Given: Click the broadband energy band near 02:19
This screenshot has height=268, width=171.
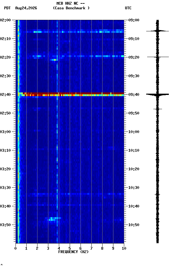Looking at the screenshot, I should tap(75, 56).
